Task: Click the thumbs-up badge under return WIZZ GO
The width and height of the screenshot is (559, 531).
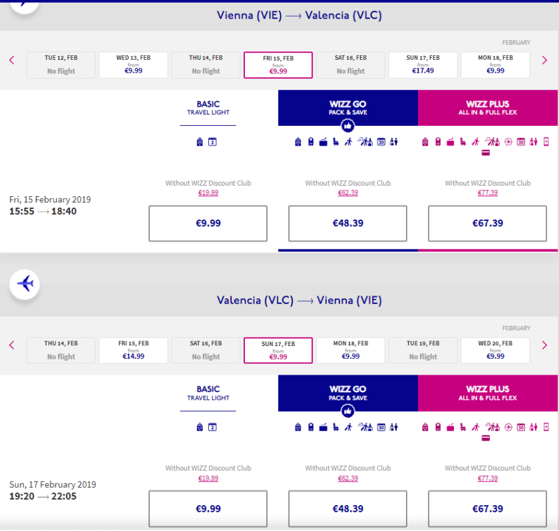Action: pos(347,412)
